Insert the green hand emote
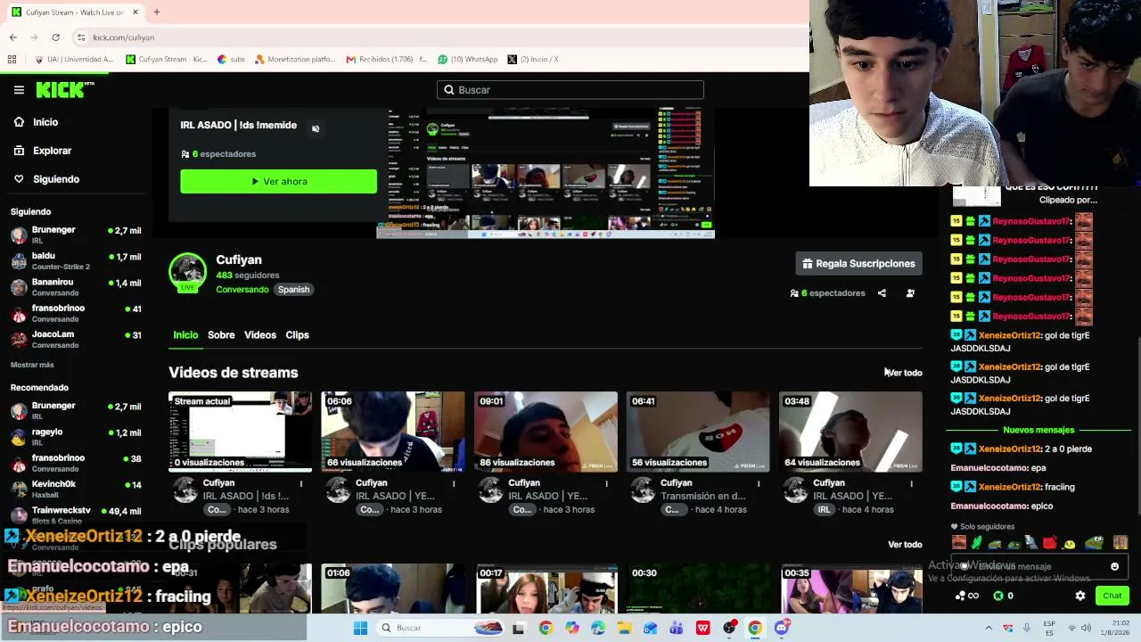 pos(977,542)
